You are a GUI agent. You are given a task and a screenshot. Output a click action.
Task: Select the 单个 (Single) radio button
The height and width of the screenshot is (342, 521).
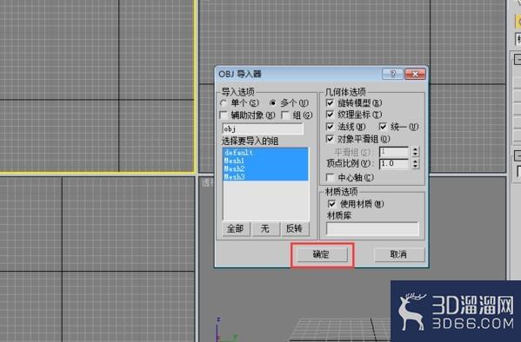coord(224,103)
